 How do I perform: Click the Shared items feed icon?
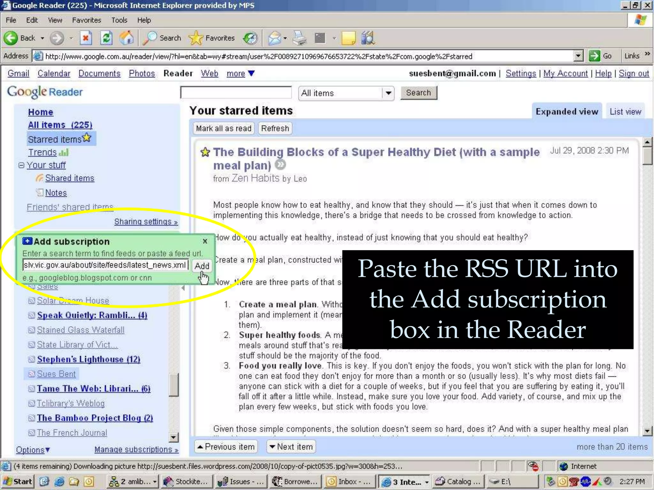tap(40, 178)
